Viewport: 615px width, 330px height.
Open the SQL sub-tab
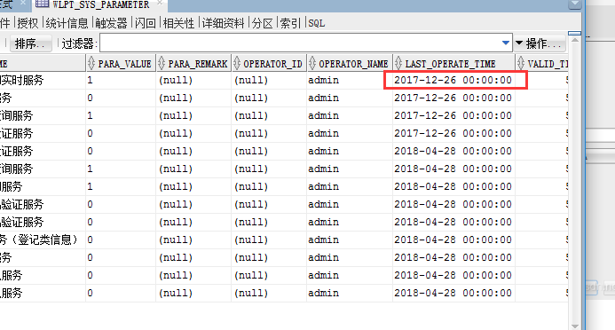(x=317, y=24)
